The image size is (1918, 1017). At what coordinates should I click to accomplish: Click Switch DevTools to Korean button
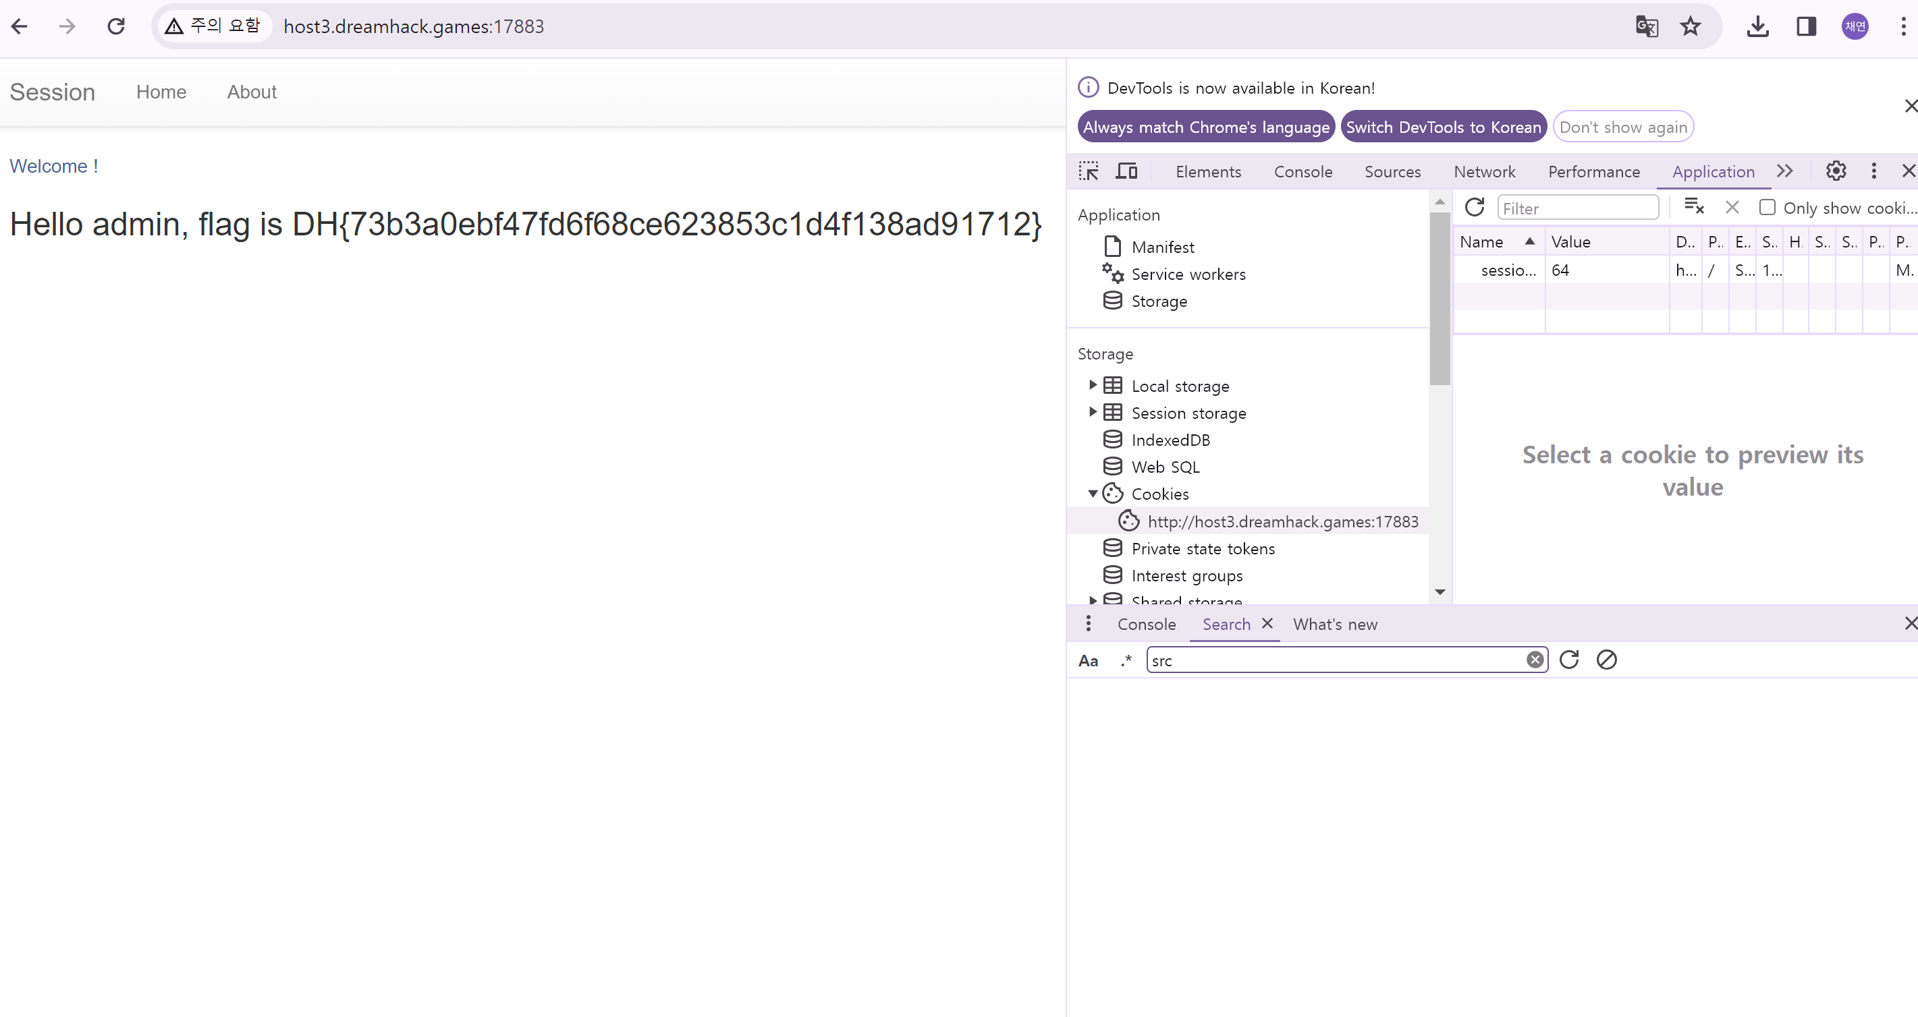1443,127
